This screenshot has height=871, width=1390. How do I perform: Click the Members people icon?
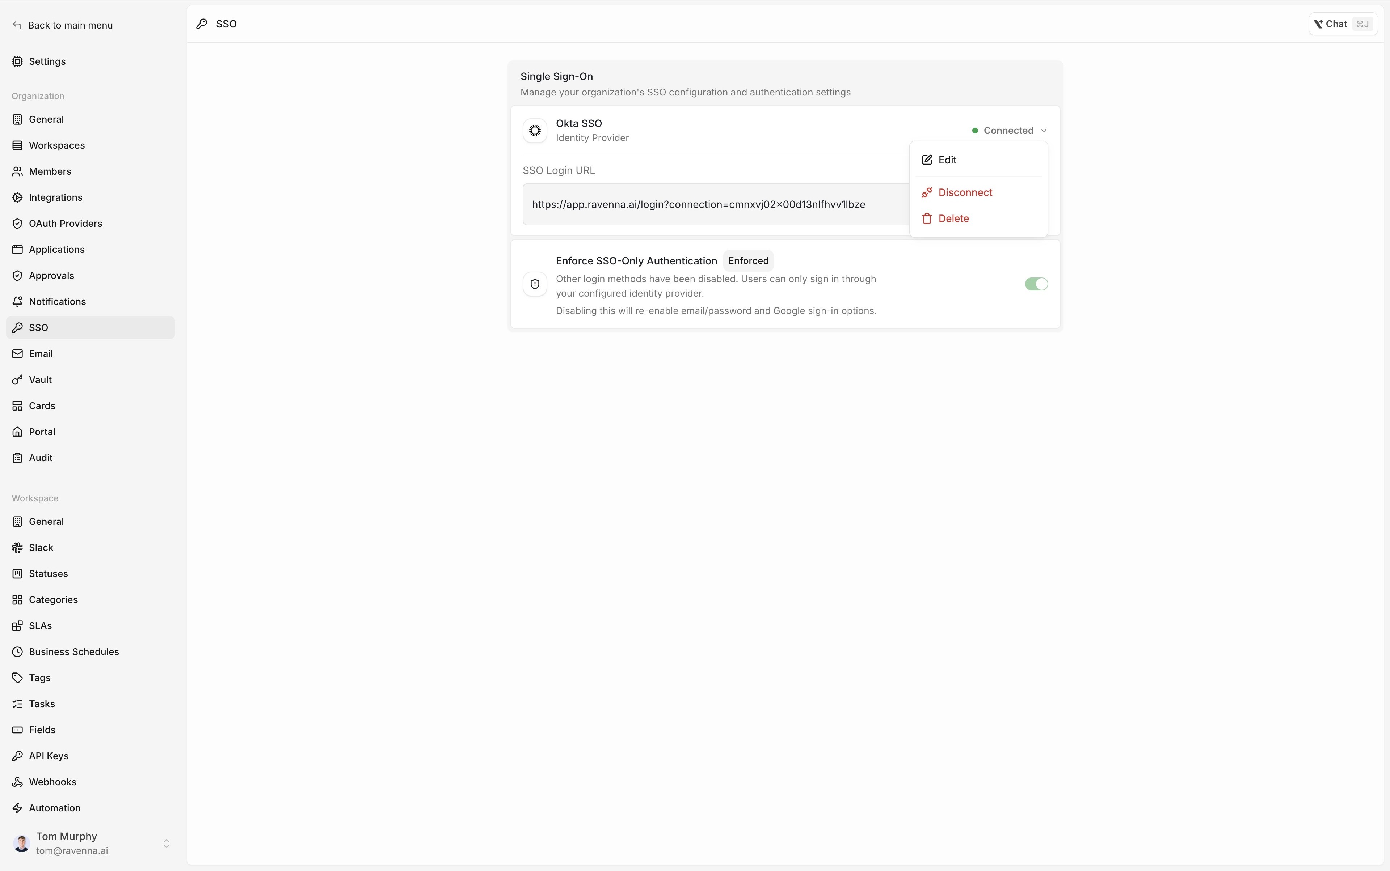(17, 171)
